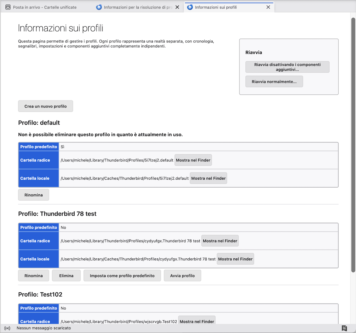Click the Profilo: Test102 heading

pyautogui.click(x=40, y=294)
